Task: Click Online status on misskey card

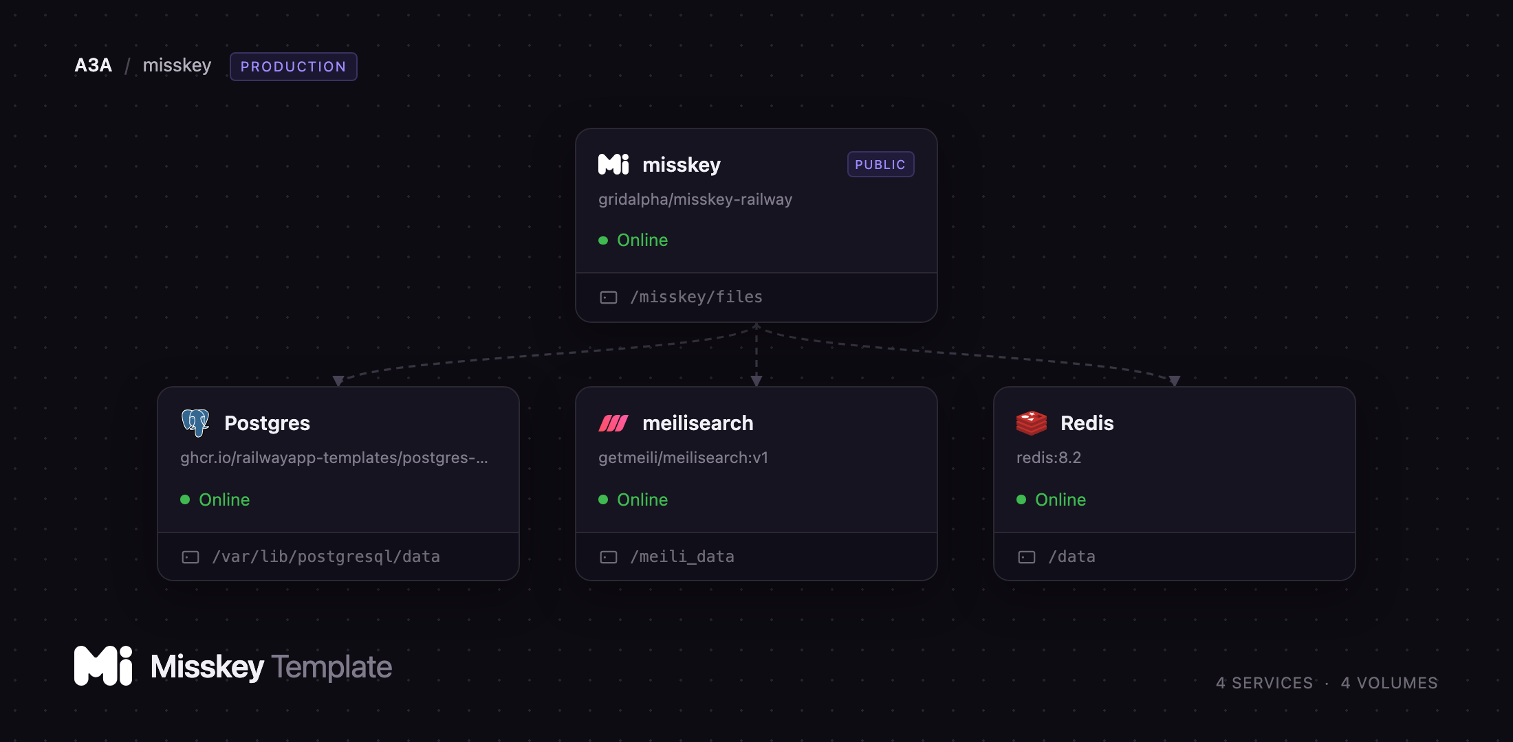Action: tap(642, 240)
